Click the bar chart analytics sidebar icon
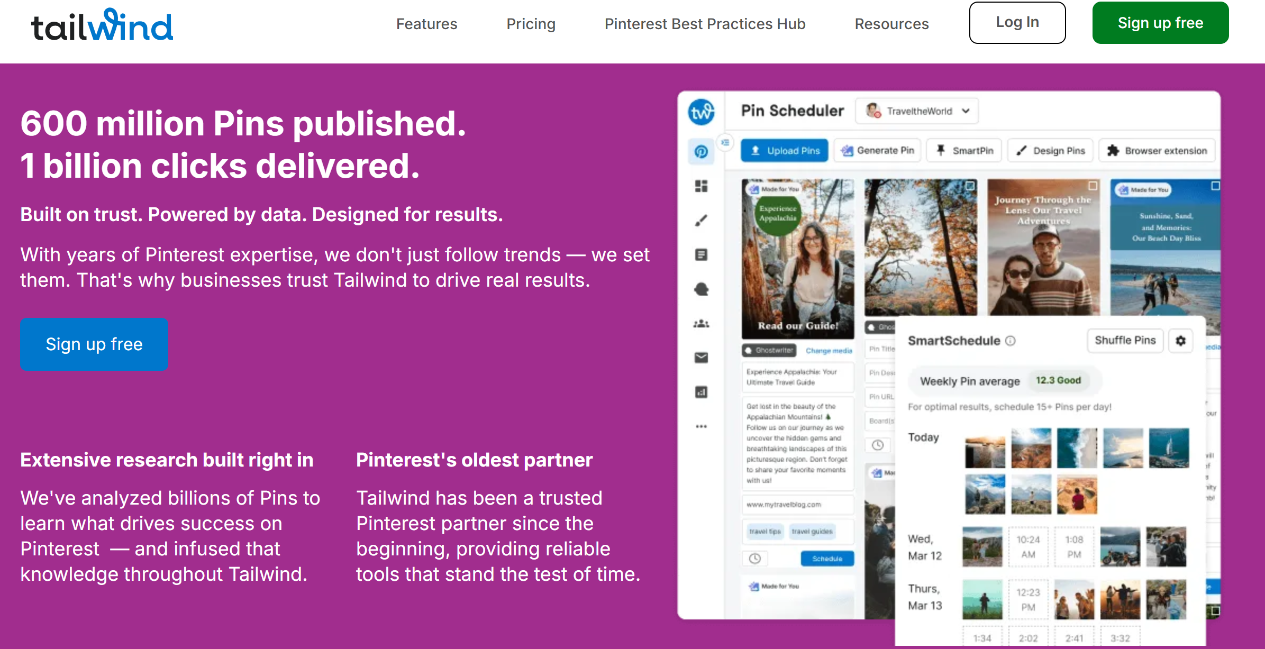This screenshot has width=1265, height=649. 701,392
